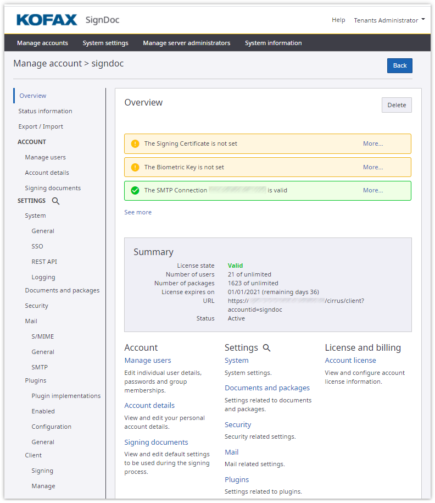The height and width of the screenshot is (503, 435).
Task: Select Status information in the sidebar
Action: (x=45, y=111)
